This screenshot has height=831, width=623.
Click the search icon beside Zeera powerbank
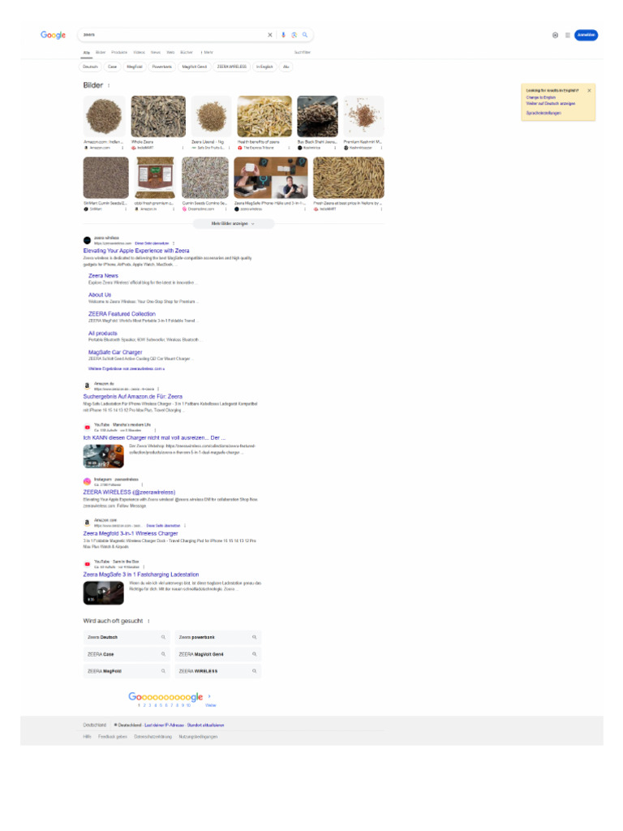[x=254, y=638]
